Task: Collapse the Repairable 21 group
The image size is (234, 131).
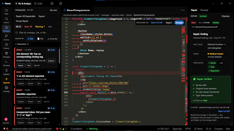Action: point(22,44)
